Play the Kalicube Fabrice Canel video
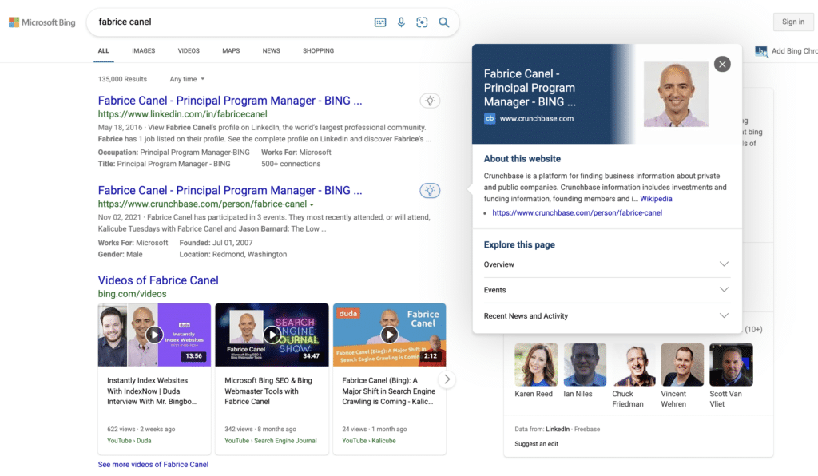Screen dimensions: 818x476 (389, 335)
